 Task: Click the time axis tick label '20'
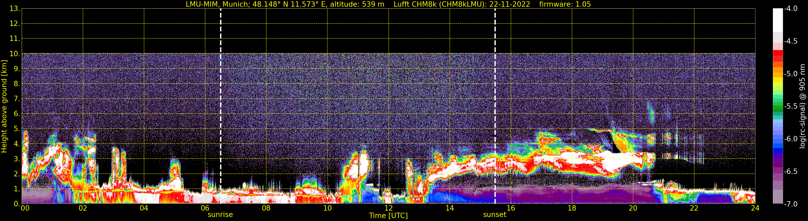tap(633, 208)
